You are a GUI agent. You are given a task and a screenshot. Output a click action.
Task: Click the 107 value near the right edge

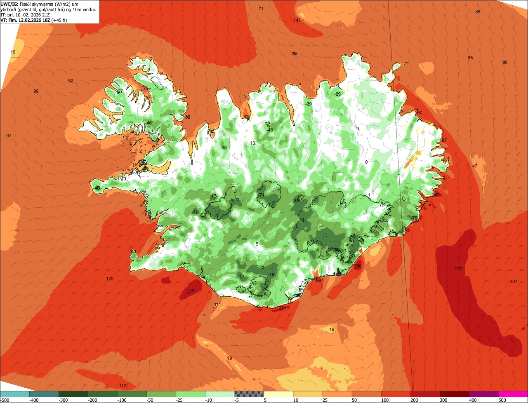click(514, 281)
